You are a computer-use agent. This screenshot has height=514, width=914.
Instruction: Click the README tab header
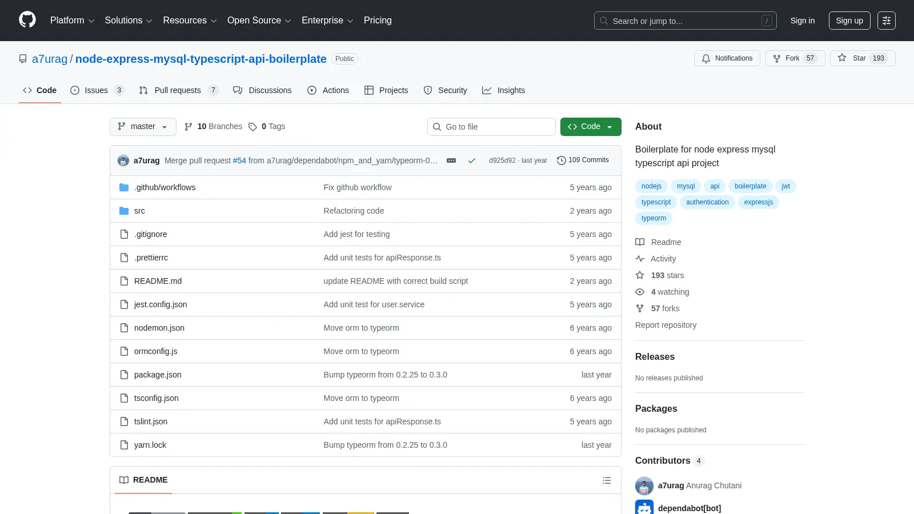click(143, 480)
